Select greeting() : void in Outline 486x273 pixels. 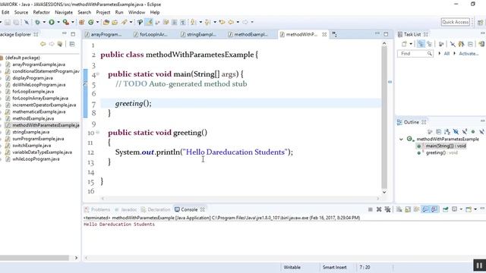(x=441, y=152)
